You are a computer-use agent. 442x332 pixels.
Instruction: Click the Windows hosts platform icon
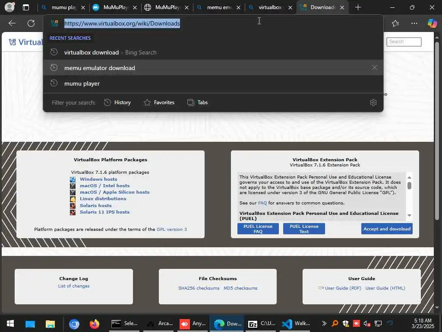point(73,179)
